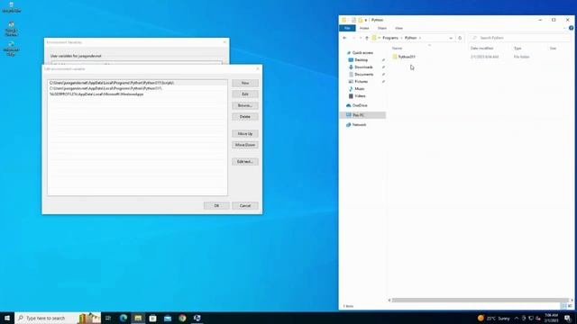This screenshot has width=577, height=324.
Task: Click Explorer's horizontal scrollbar
Action: pos(480,300)
